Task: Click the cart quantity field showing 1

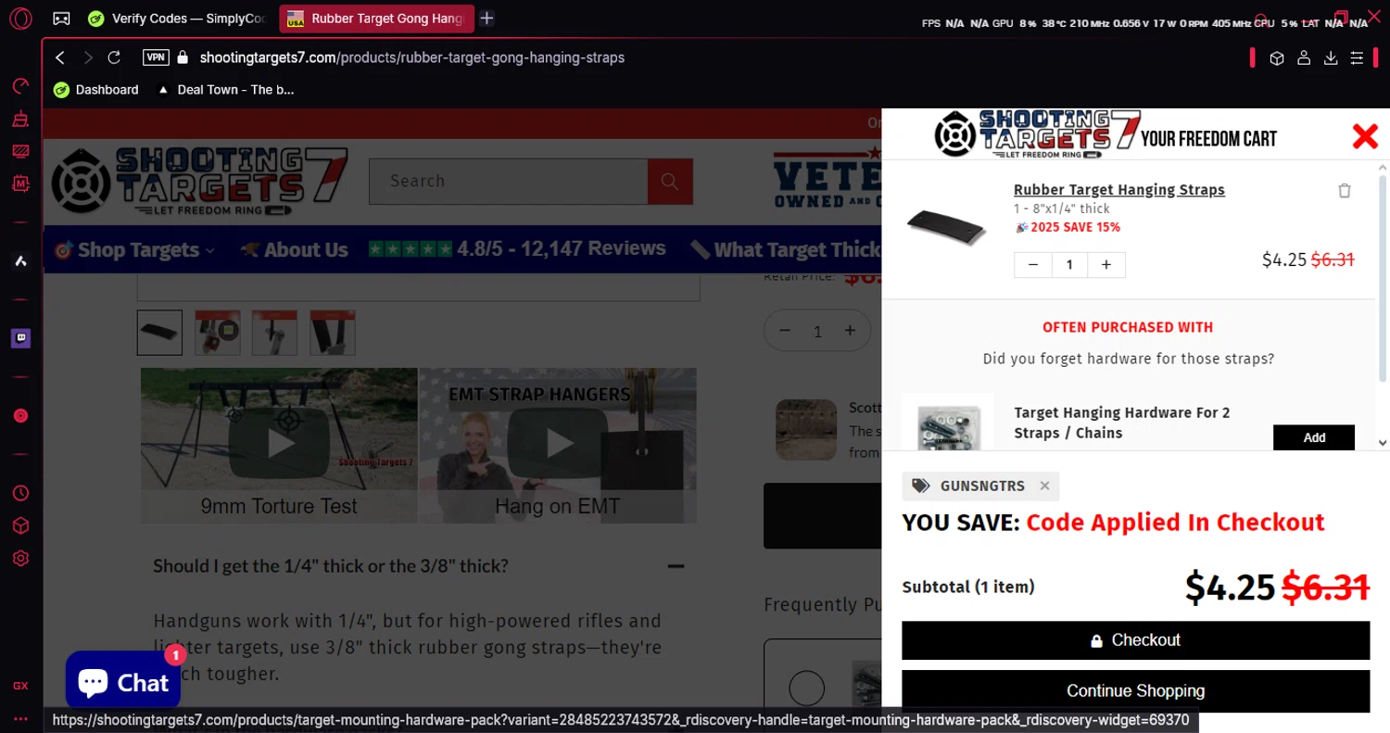Action: tap(1069, 265)
